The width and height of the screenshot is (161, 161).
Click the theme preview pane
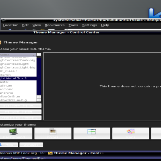click(x=102, y=86)
